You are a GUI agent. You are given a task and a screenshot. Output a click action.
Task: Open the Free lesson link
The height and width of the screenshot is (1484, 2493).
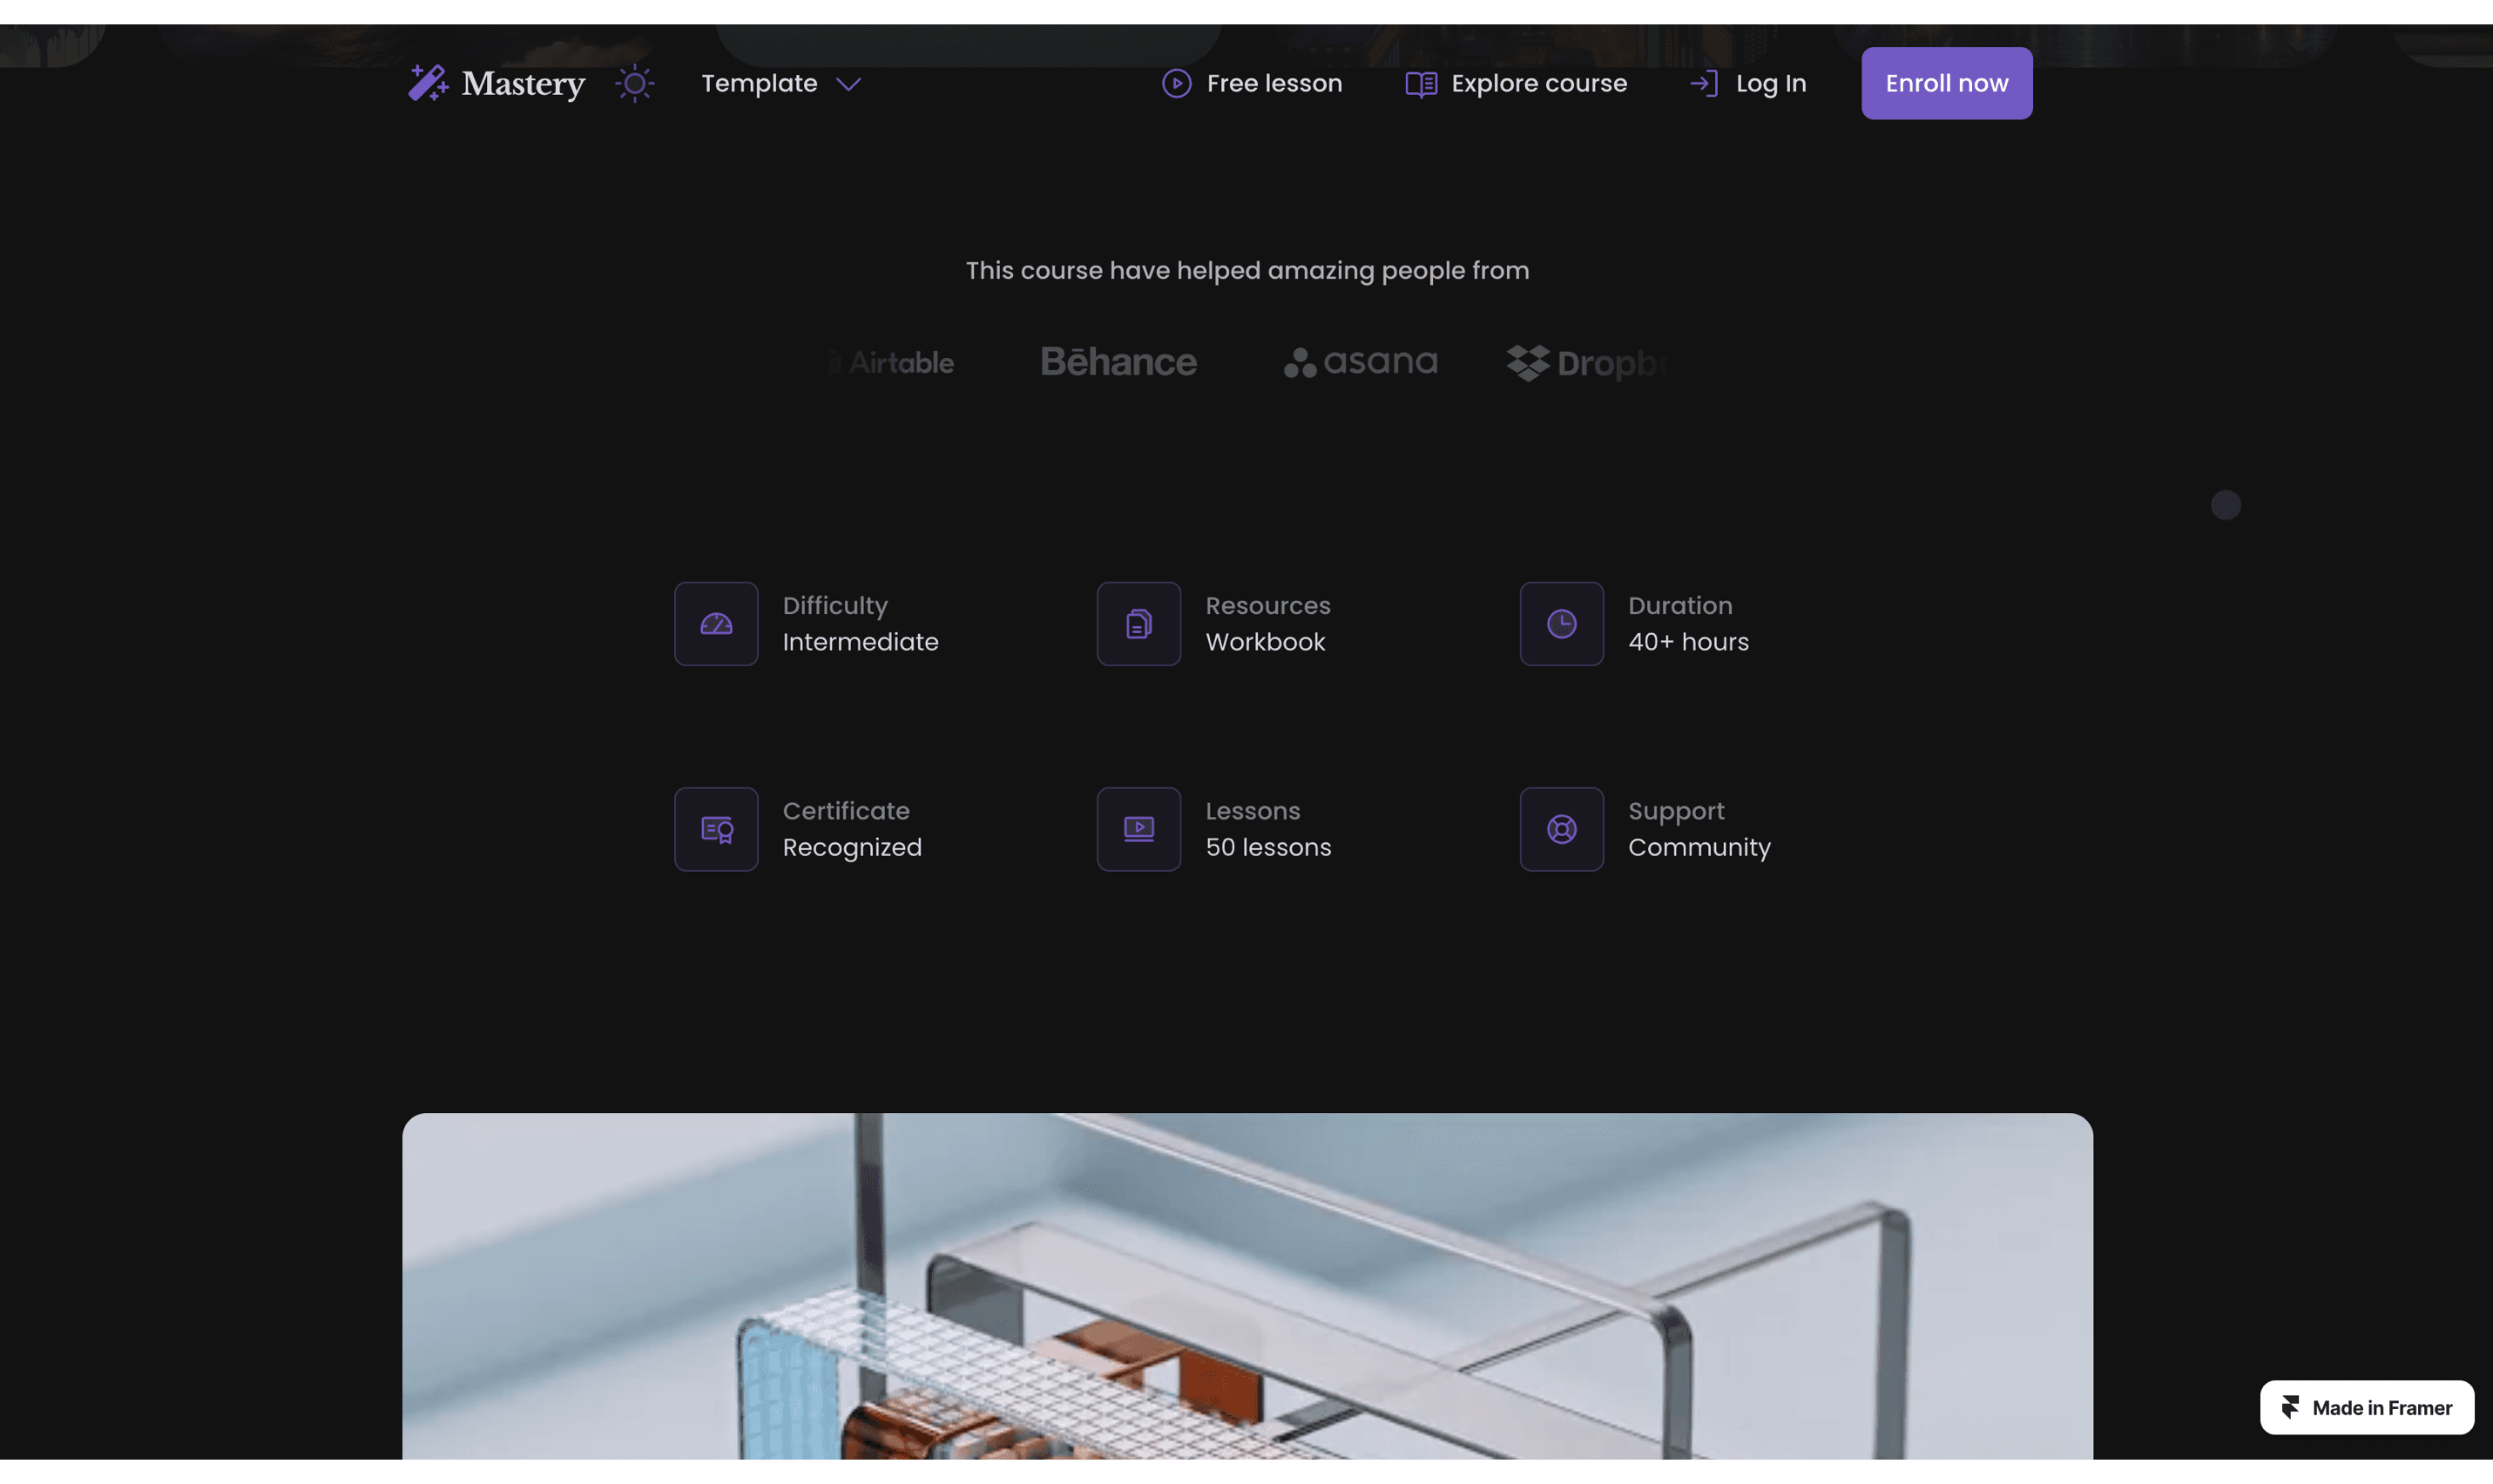point(1274,83)
